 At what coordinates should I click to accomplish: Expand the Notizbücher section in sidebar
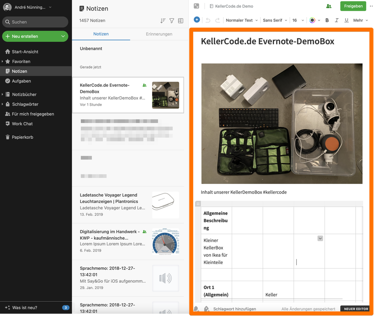(2, 95)
